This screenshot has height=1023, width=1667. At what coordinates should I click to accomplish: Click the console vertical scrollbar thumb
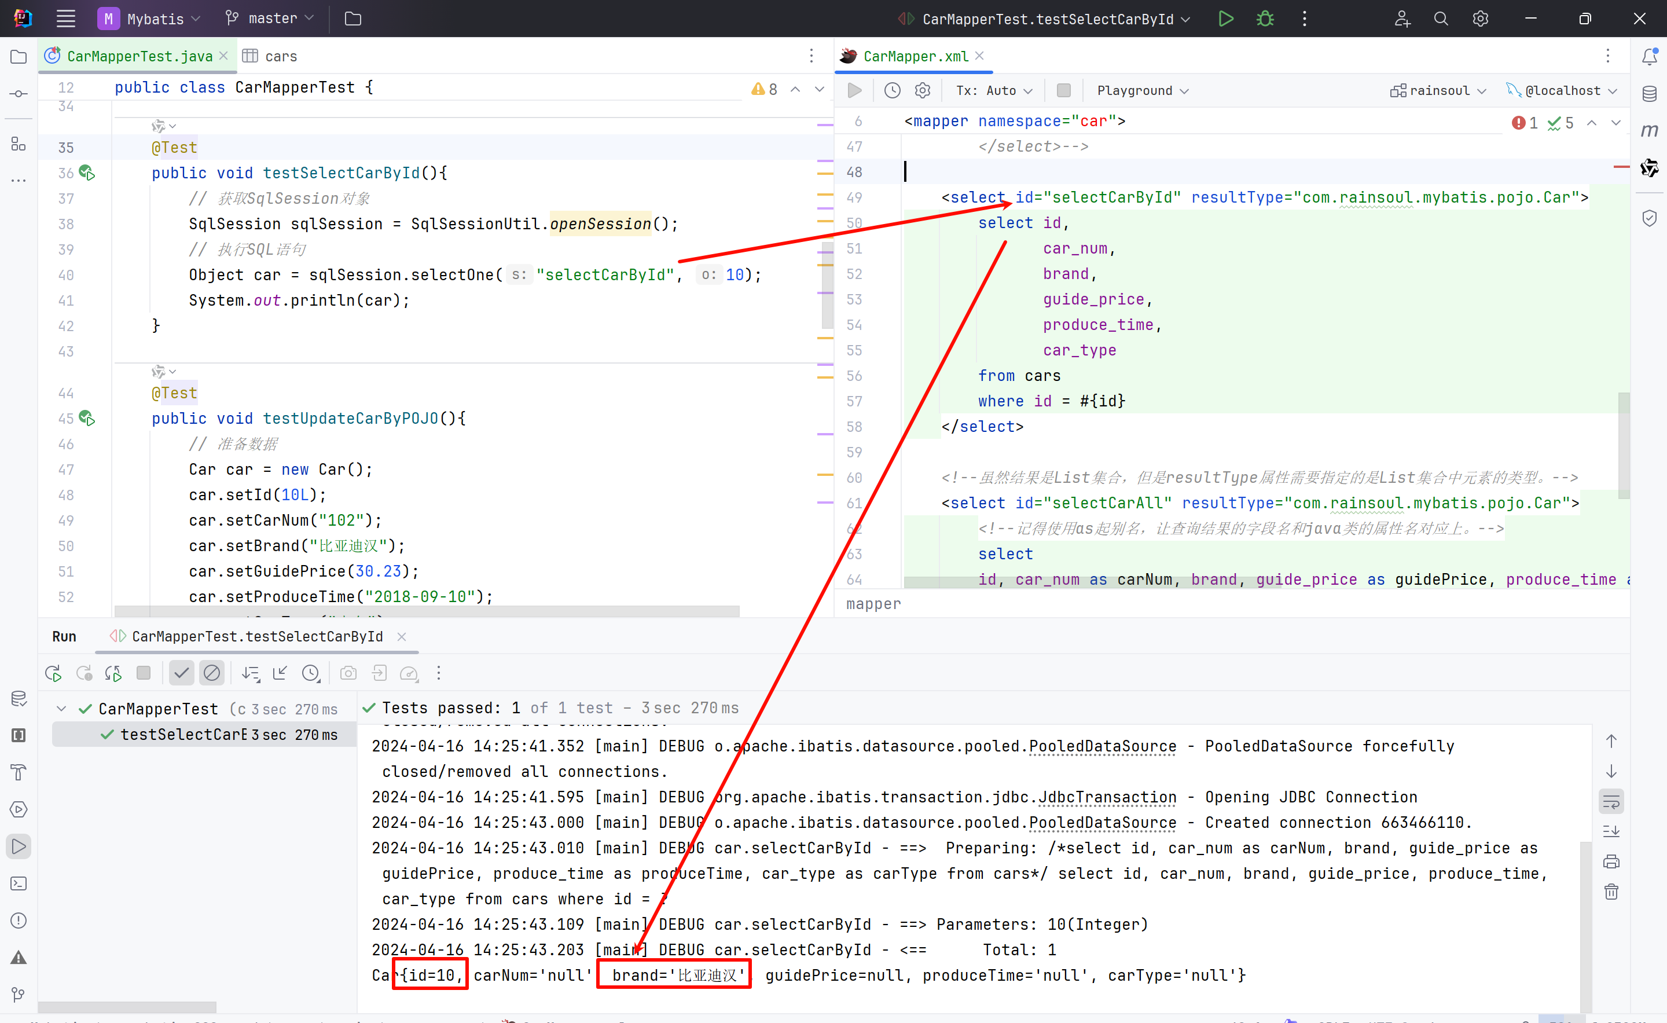(1585, 927)
